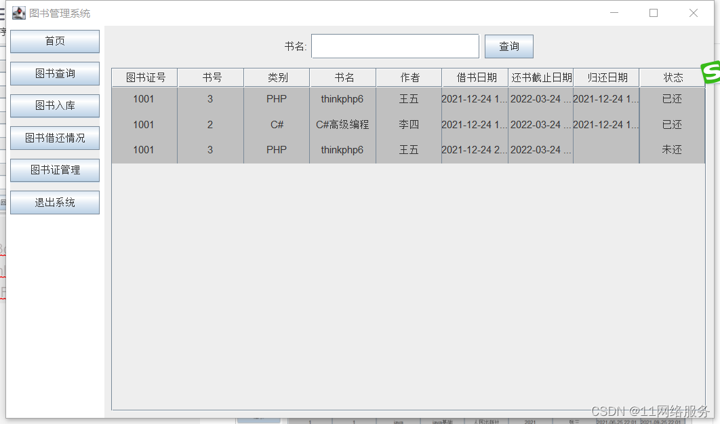This screenshot has height=424, width=720.
Task: Click 退出系统 to exit
Action: pos(55,203)
